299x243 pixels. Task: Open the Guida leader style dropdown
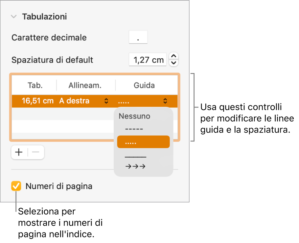click(142, 101)
